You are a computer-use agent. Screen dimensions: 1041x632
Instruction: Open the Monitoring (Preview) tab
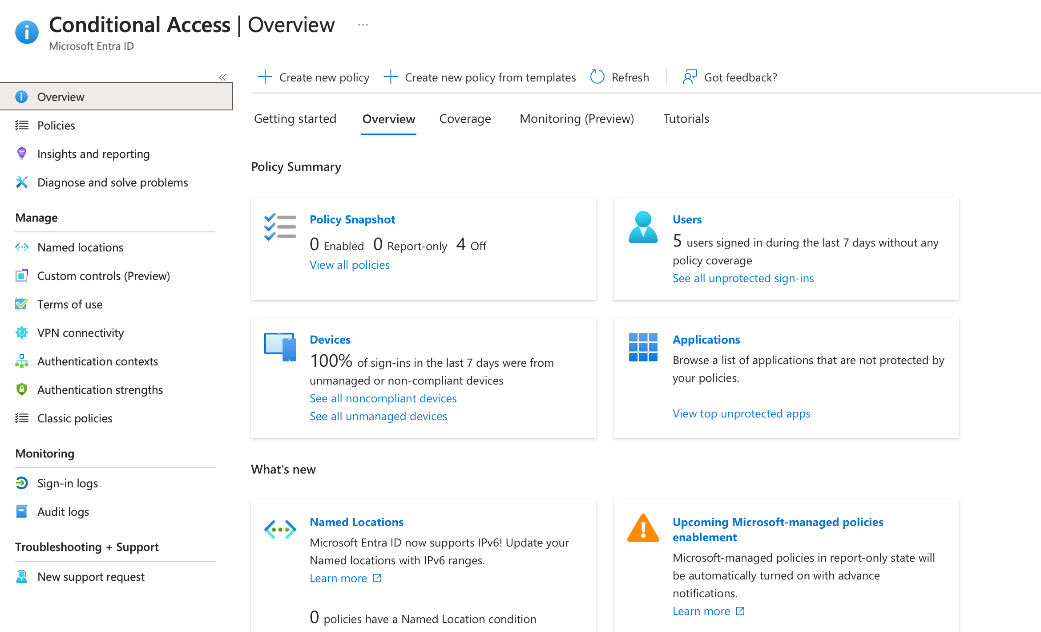[577, 119]
